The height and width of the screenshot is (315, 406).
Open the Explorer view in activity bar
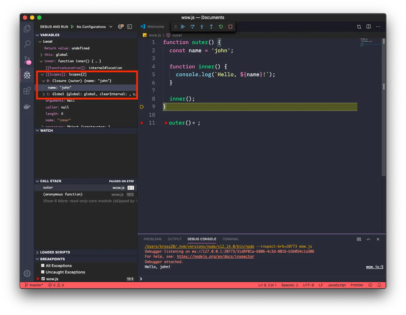pyautogui.click(x=27, y=29)
